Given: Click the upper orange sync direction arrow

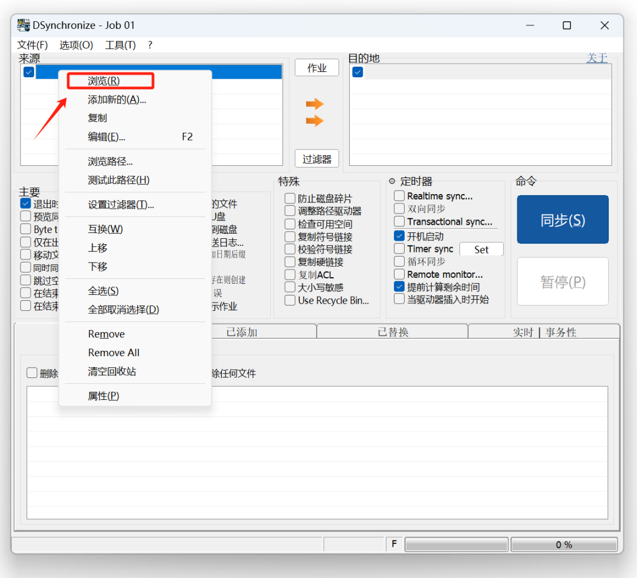Looking at the screenshot, I should (x=314, y=104).
